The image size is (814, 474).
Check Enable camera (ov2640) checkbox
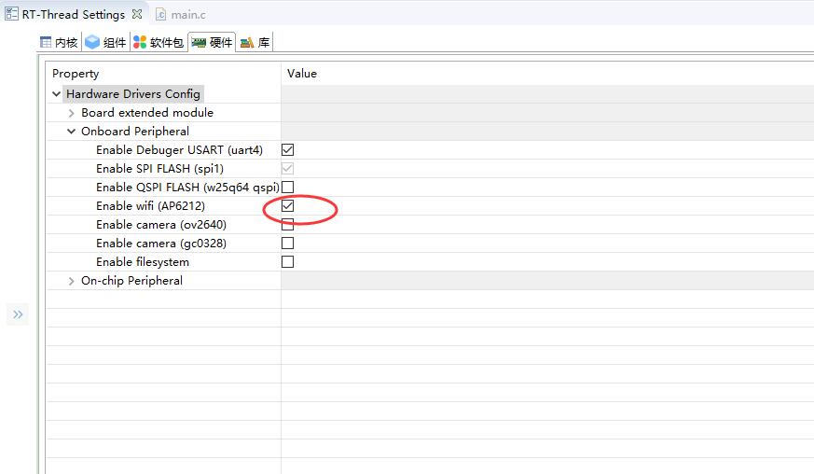point(287,225)
